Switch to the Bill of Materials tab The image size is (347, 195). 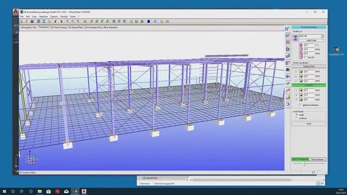click(x=110, y=28)
